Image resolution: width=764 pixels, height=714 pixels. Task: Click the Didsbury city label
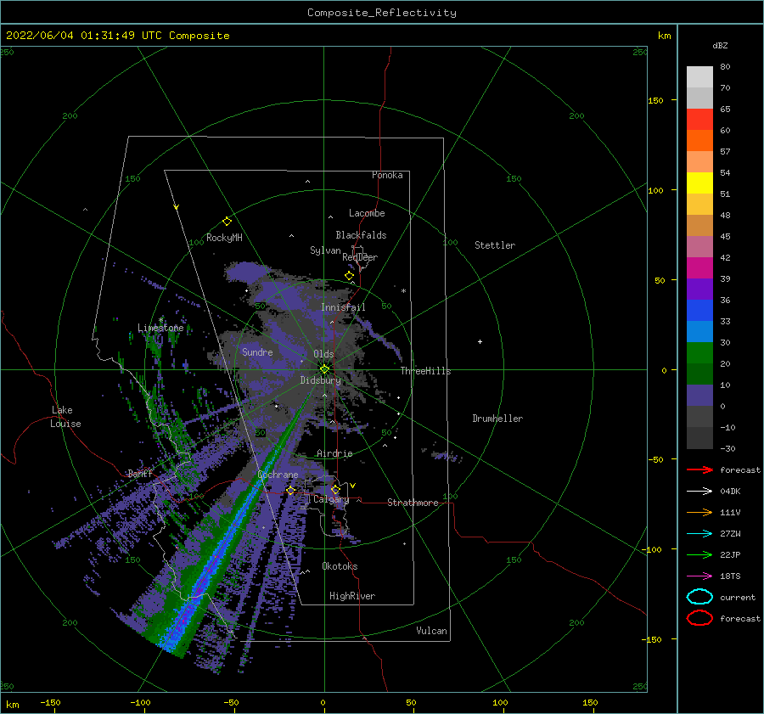point(320,380)
